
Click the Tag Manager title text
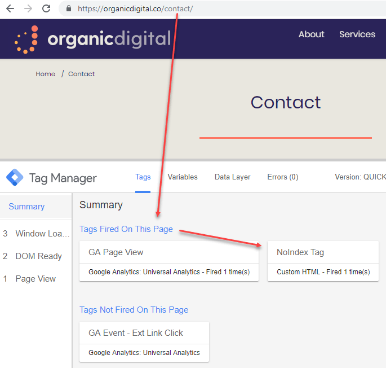click(63, 178)
